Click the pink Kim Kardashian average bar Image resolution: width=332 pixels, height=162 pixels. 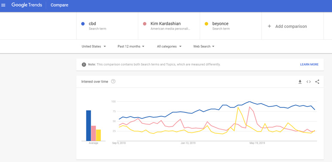click(x=93, y=133)
